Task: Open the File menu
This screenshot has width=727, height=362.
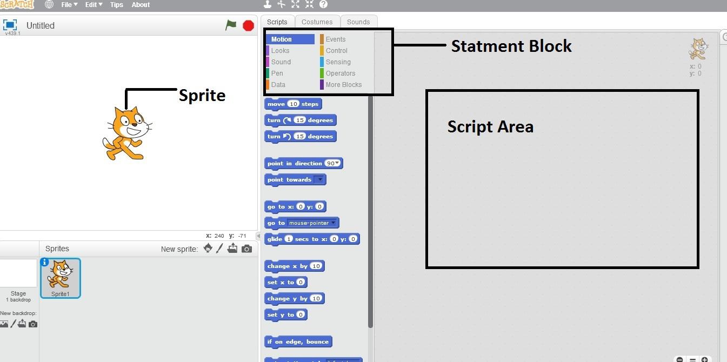Action: coord(69,4)
